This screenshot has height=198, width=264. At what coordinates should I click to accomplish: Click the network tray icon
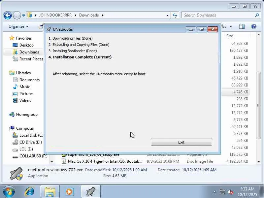coord(222,192)
